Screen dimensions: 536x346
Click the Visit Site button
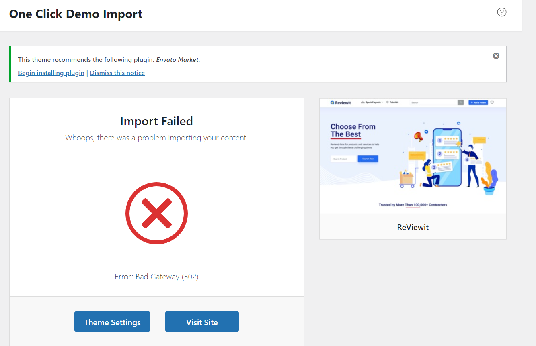point(202,321)
